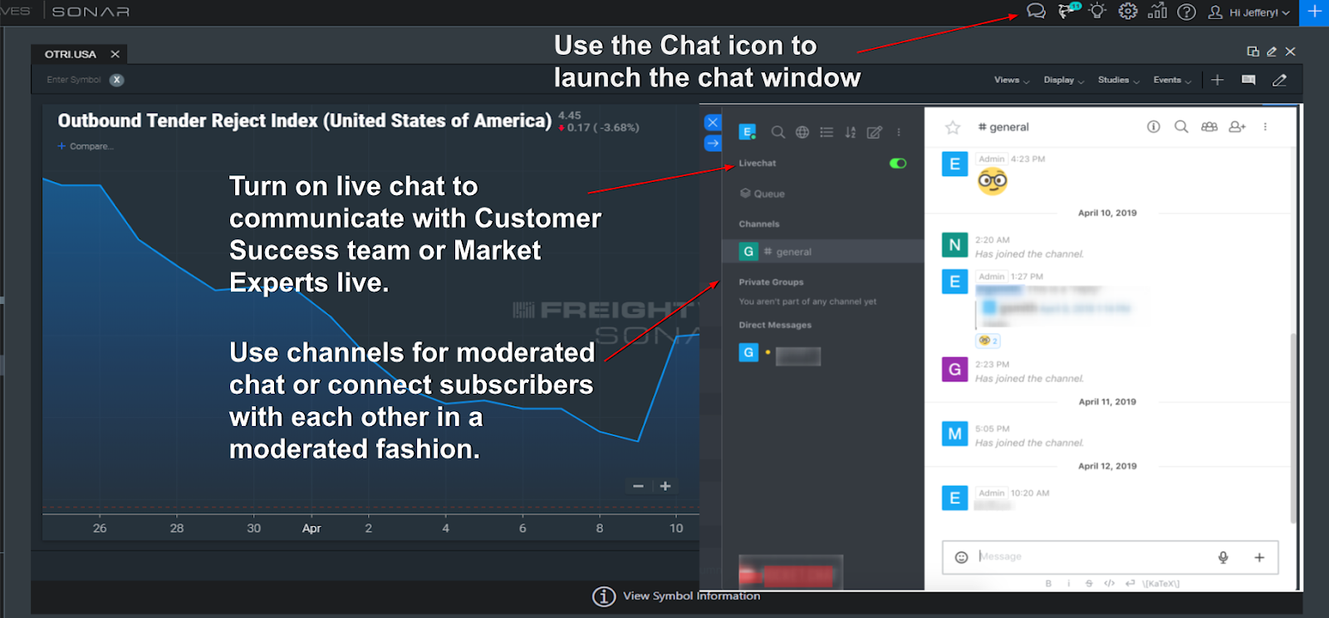Viewport: 1329px width, 618px height.
Task: Click View Symbol Information
Action: coord(676,596)
